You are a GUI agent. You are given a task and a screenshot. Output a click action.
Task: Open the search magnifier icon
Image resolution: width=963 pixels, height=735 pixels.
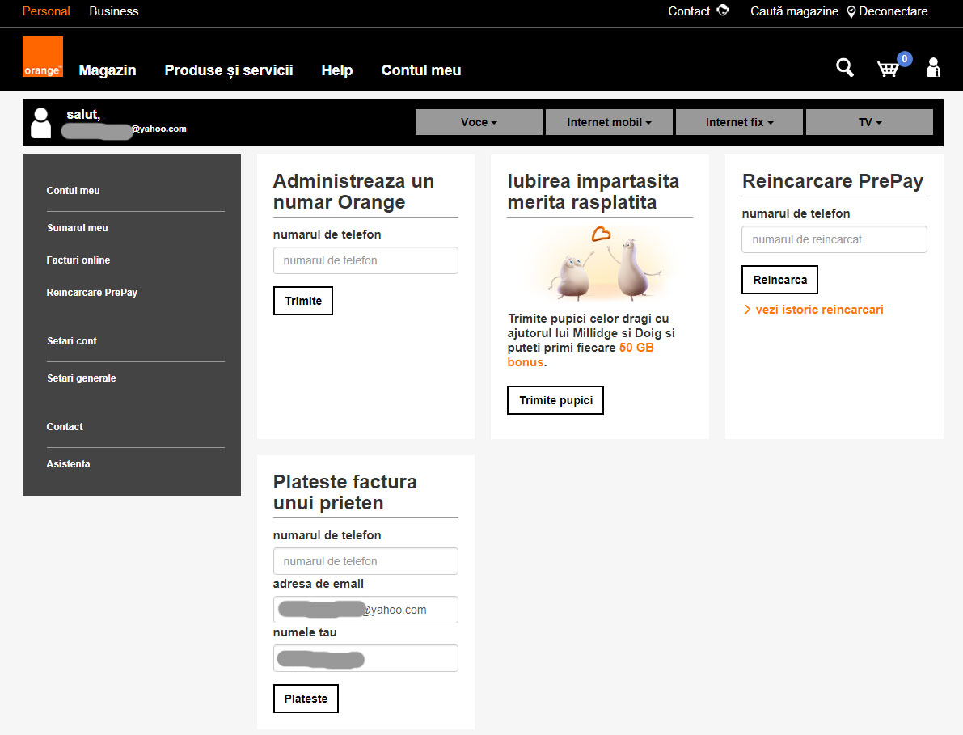pos(844,68)
